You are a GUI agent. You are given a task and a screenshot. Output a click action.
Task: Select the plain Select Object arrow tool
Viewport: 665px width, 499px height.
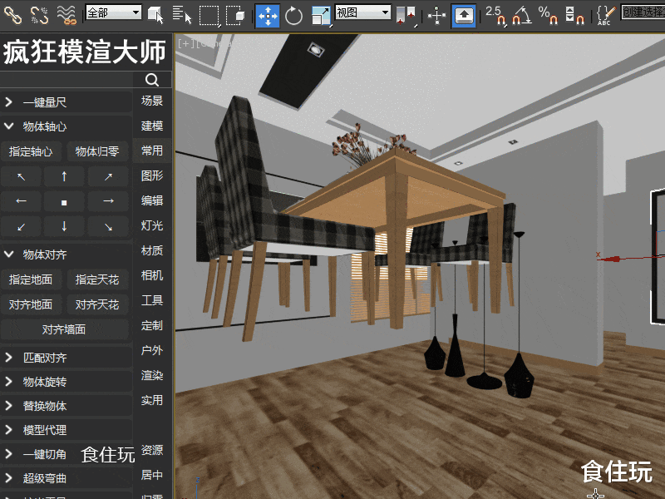click(x=154, y=14)
